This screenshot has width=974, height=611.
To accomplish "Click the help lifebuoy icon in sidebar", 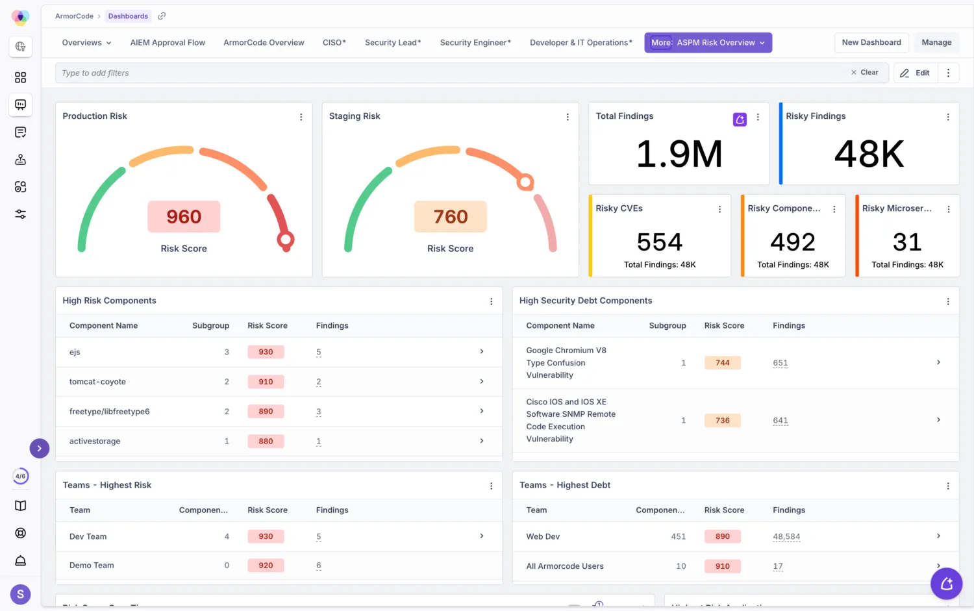I will [20, 533].
